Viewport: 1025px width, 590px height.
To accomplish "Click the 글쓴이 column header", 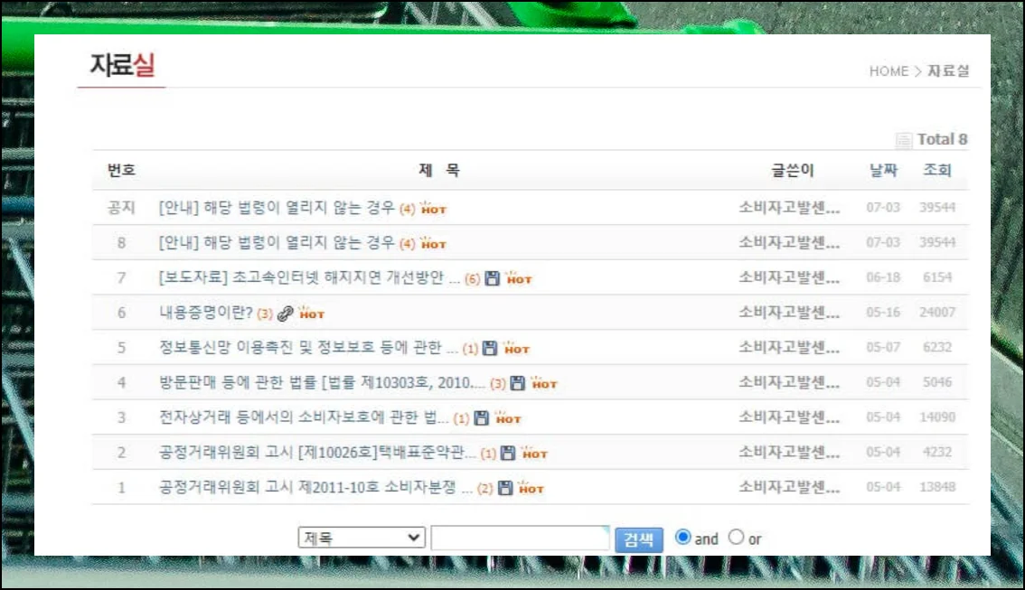I will pos(793,171).
